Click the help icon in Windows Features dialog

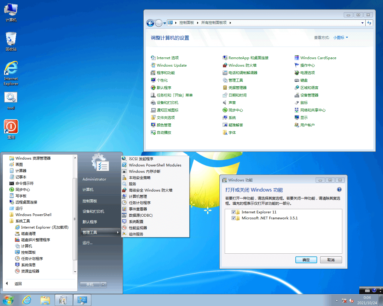tap(339, 189)
